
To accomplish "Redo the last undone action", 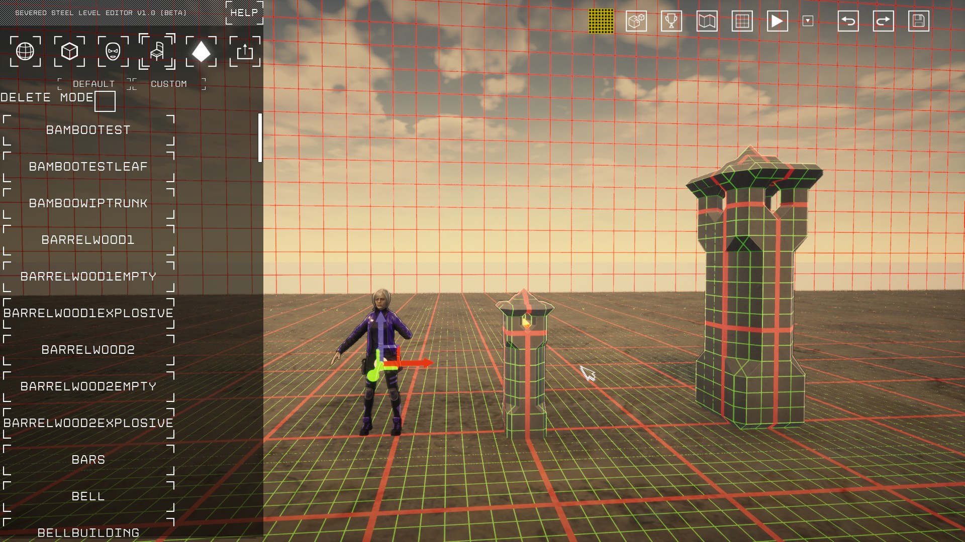I will coord(883,21).
